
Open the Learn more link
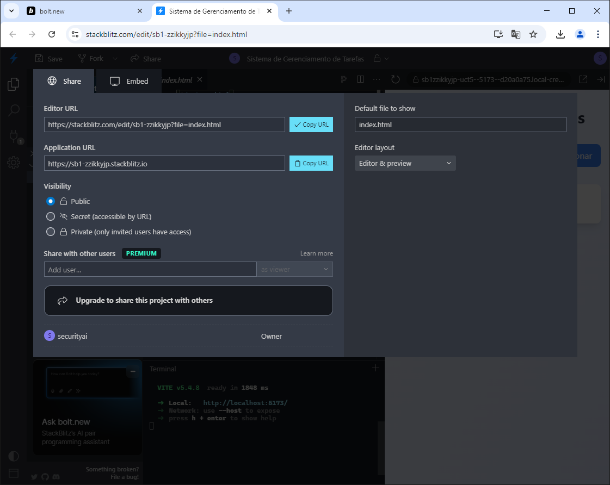pyautogui.click(x=317, y=253)
